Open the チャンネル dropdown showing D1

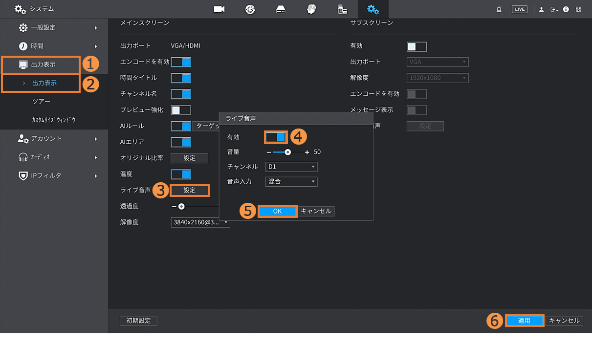point(291,167)
